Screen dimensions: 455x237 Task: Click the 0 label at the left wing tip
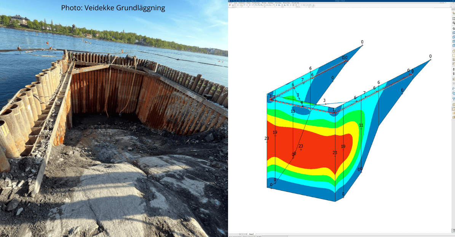pos(362,42)
